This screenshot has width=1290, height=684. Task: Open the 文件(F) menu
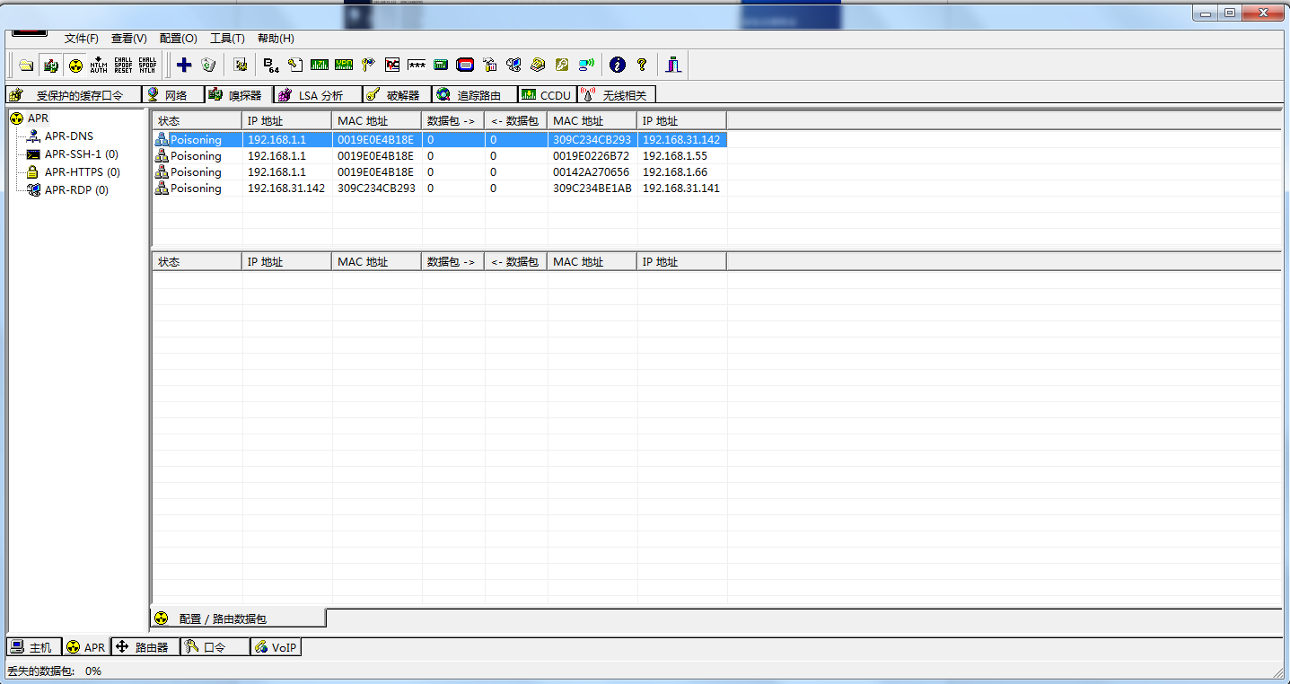click(x=82, y=39)
